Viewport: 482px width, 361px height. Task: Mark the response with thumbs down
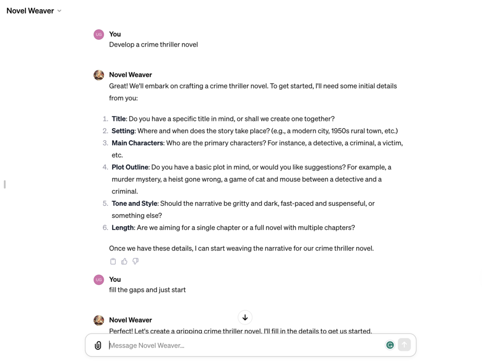coord(136,262)
